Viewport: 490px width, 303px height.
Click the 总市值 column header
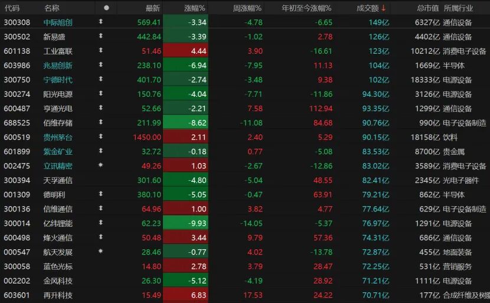[x=427, y=8]
